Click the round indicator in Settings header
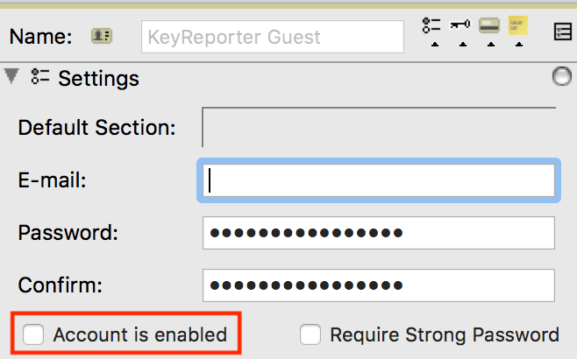Viewport: 577px width, 359px height. click(x=561, y=78)
